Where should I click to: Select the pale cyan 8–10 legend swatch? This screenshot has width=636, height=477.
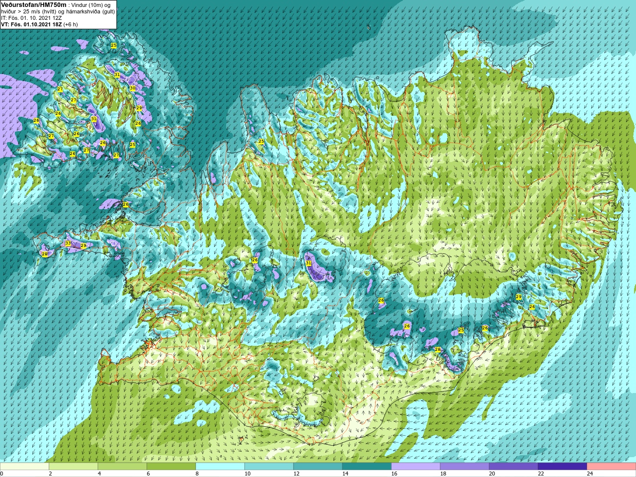pos(220,467)
